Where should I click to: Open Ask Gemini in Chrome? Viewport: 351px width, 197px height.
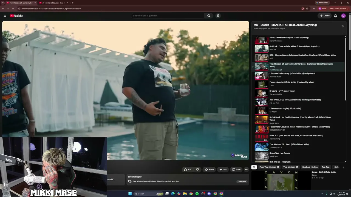[x=322, y=3]
